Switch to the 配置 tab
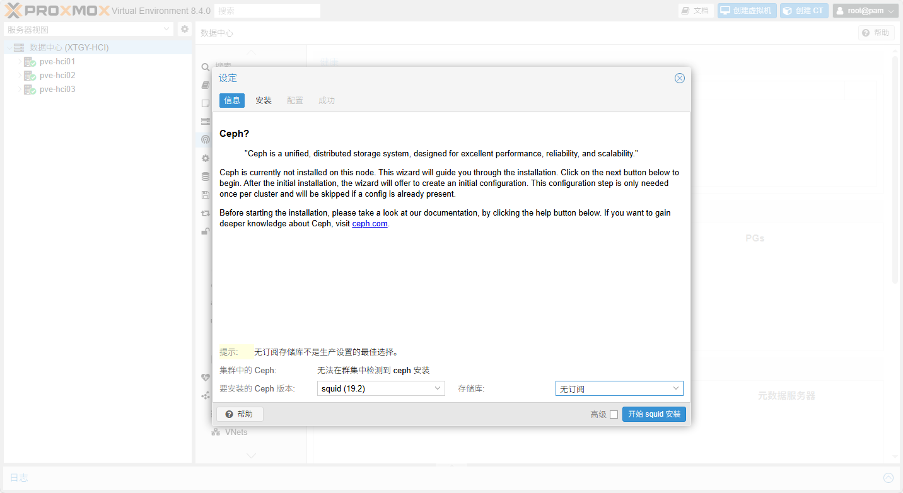 pyautogui.click(x=295, y=100)
